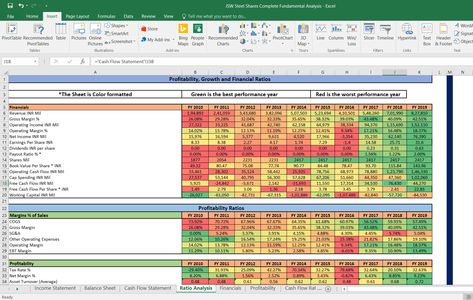Open Customize Quick Access Toolbar dropdown
The image size is (473, 300).
click(46, 6)
